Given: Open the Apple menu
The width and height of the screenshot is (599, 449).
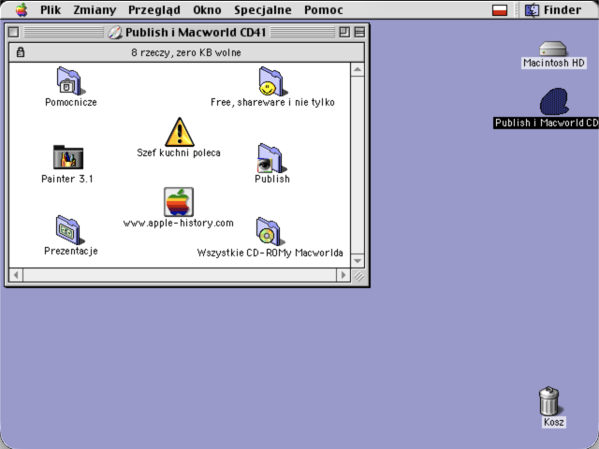Looking at the screenshot, I should pyautogui.click(x=22, y=9).
